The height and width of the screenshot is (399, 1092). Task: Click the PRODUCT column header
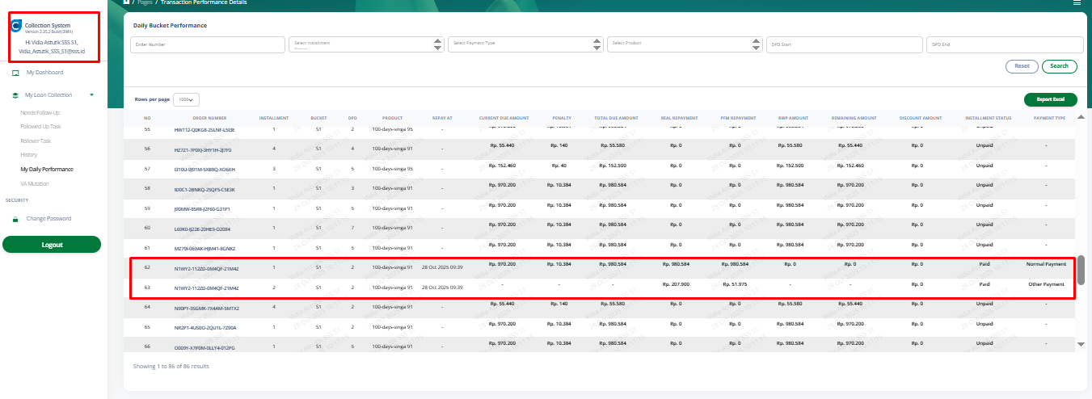pyautogui.click(x=392, y=118)
